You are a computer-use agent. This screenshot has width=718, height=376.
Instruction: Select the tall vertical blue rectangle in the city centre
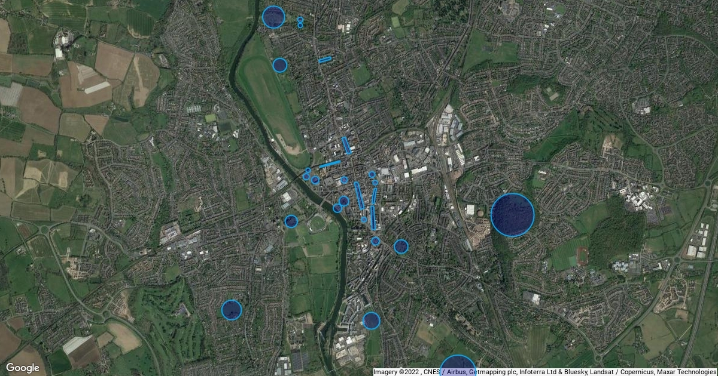[373, 218]
